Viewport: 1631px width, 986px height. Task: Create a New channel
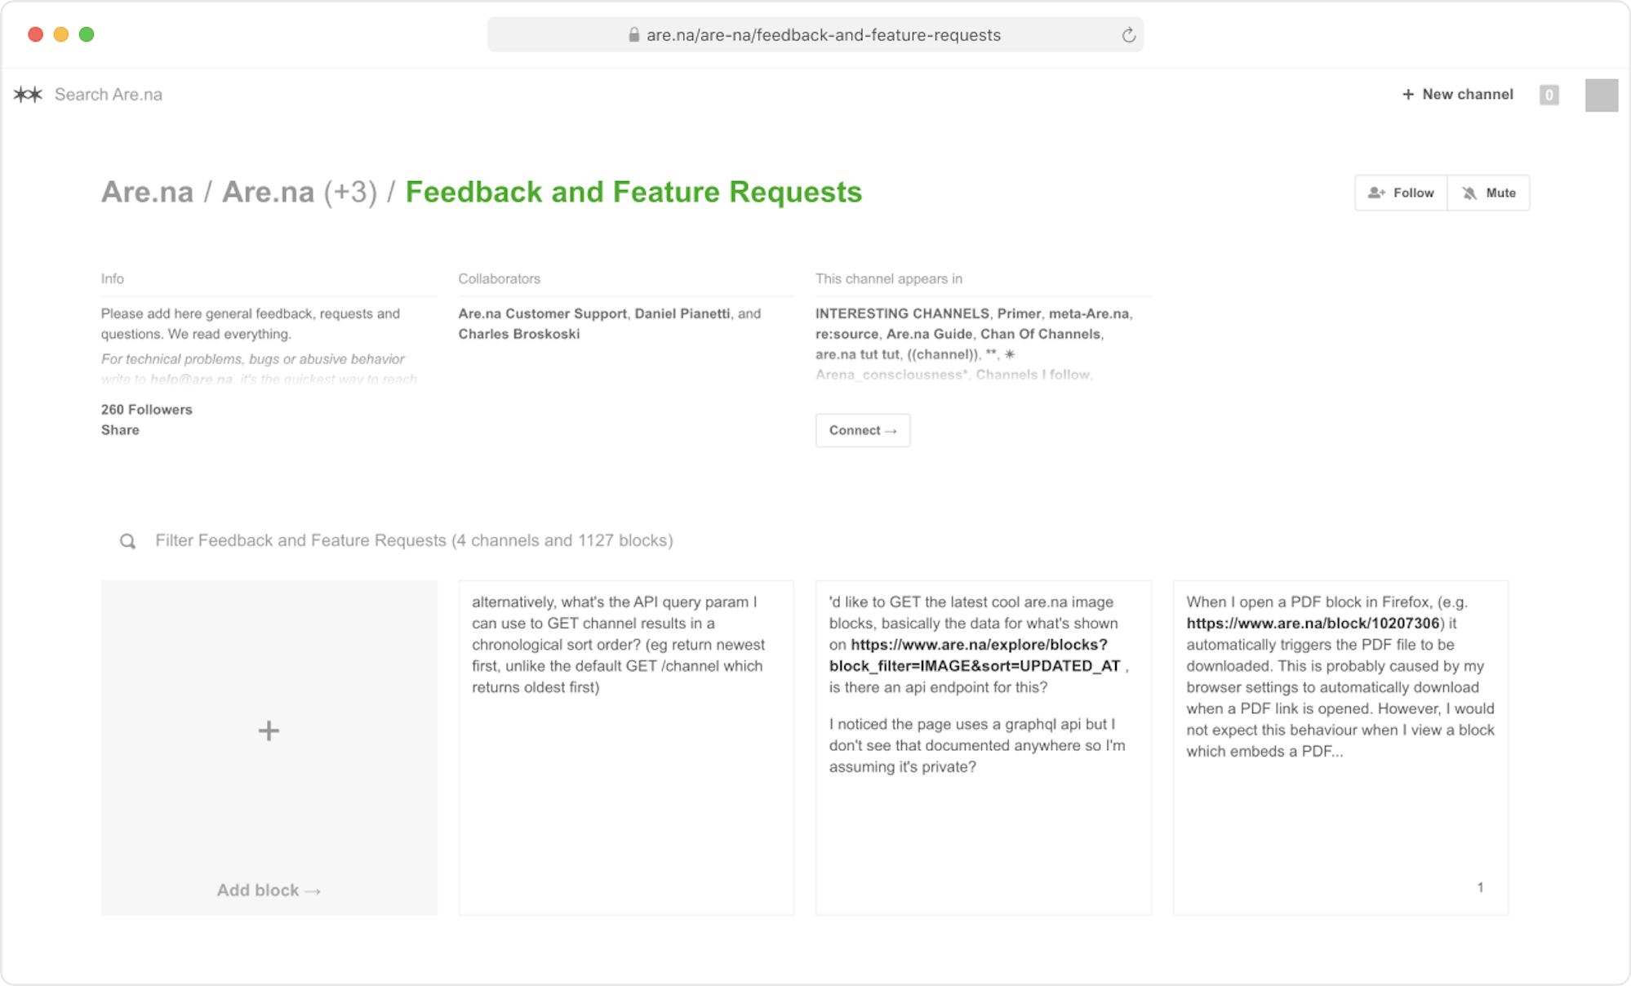tap(1458, 95)
